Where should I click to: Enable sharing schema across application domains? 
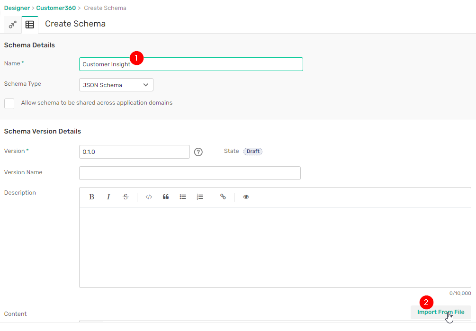click(9, 103)
